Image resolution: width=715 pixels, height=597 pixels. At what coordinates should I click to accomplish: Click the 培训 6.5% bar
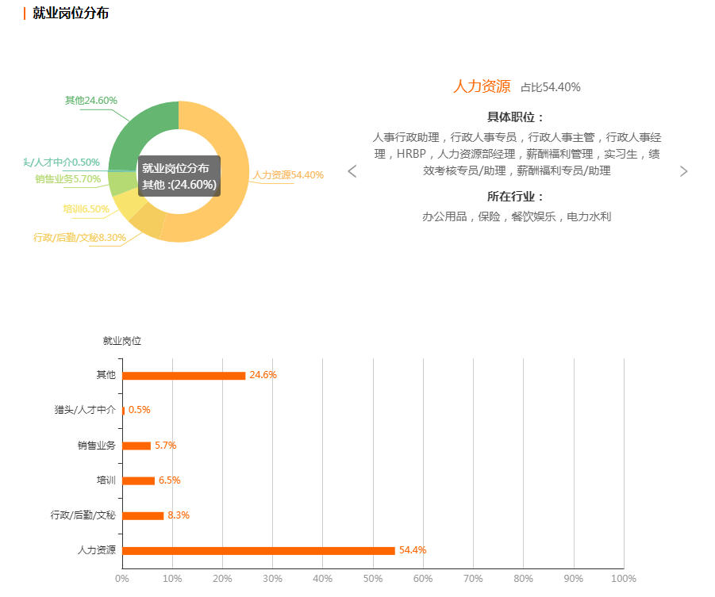click(x=139, y=480)
